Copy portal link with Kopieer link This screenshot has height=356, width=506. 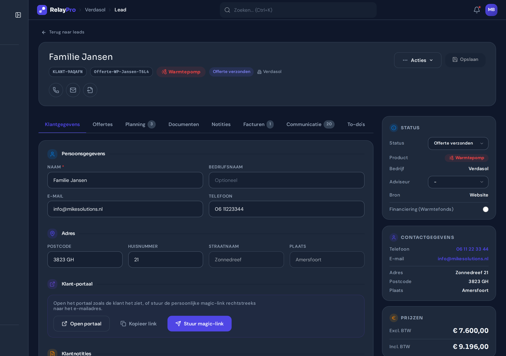pos(138,324)
